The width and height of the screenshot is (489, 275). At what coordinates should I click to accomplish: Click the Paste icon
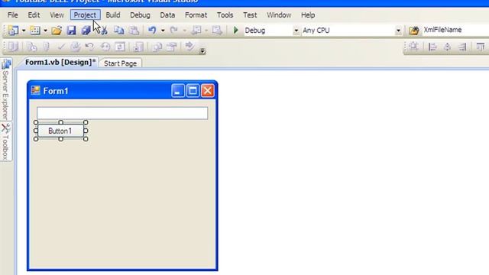[134, 31]
